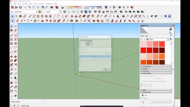Click Project textures from photo button
This screenshot has height=107, width=190.
click(160, 102)
